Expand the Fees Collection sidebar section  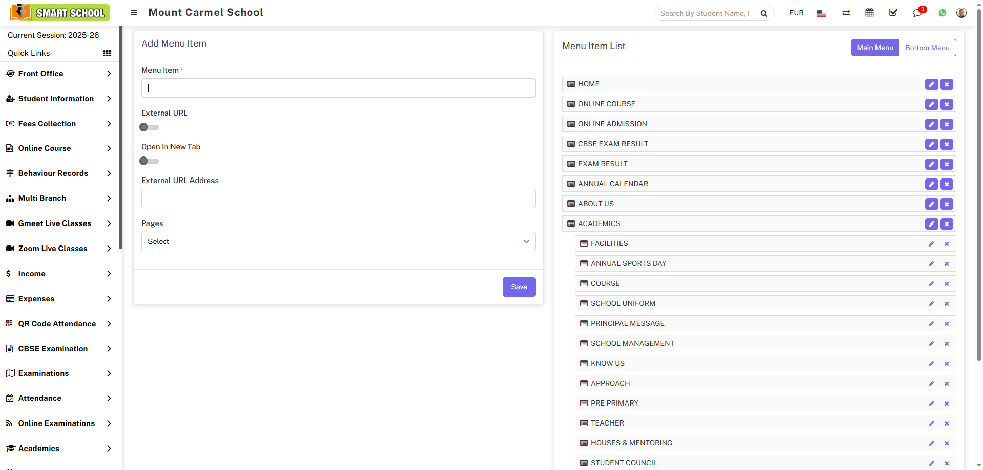59,124
